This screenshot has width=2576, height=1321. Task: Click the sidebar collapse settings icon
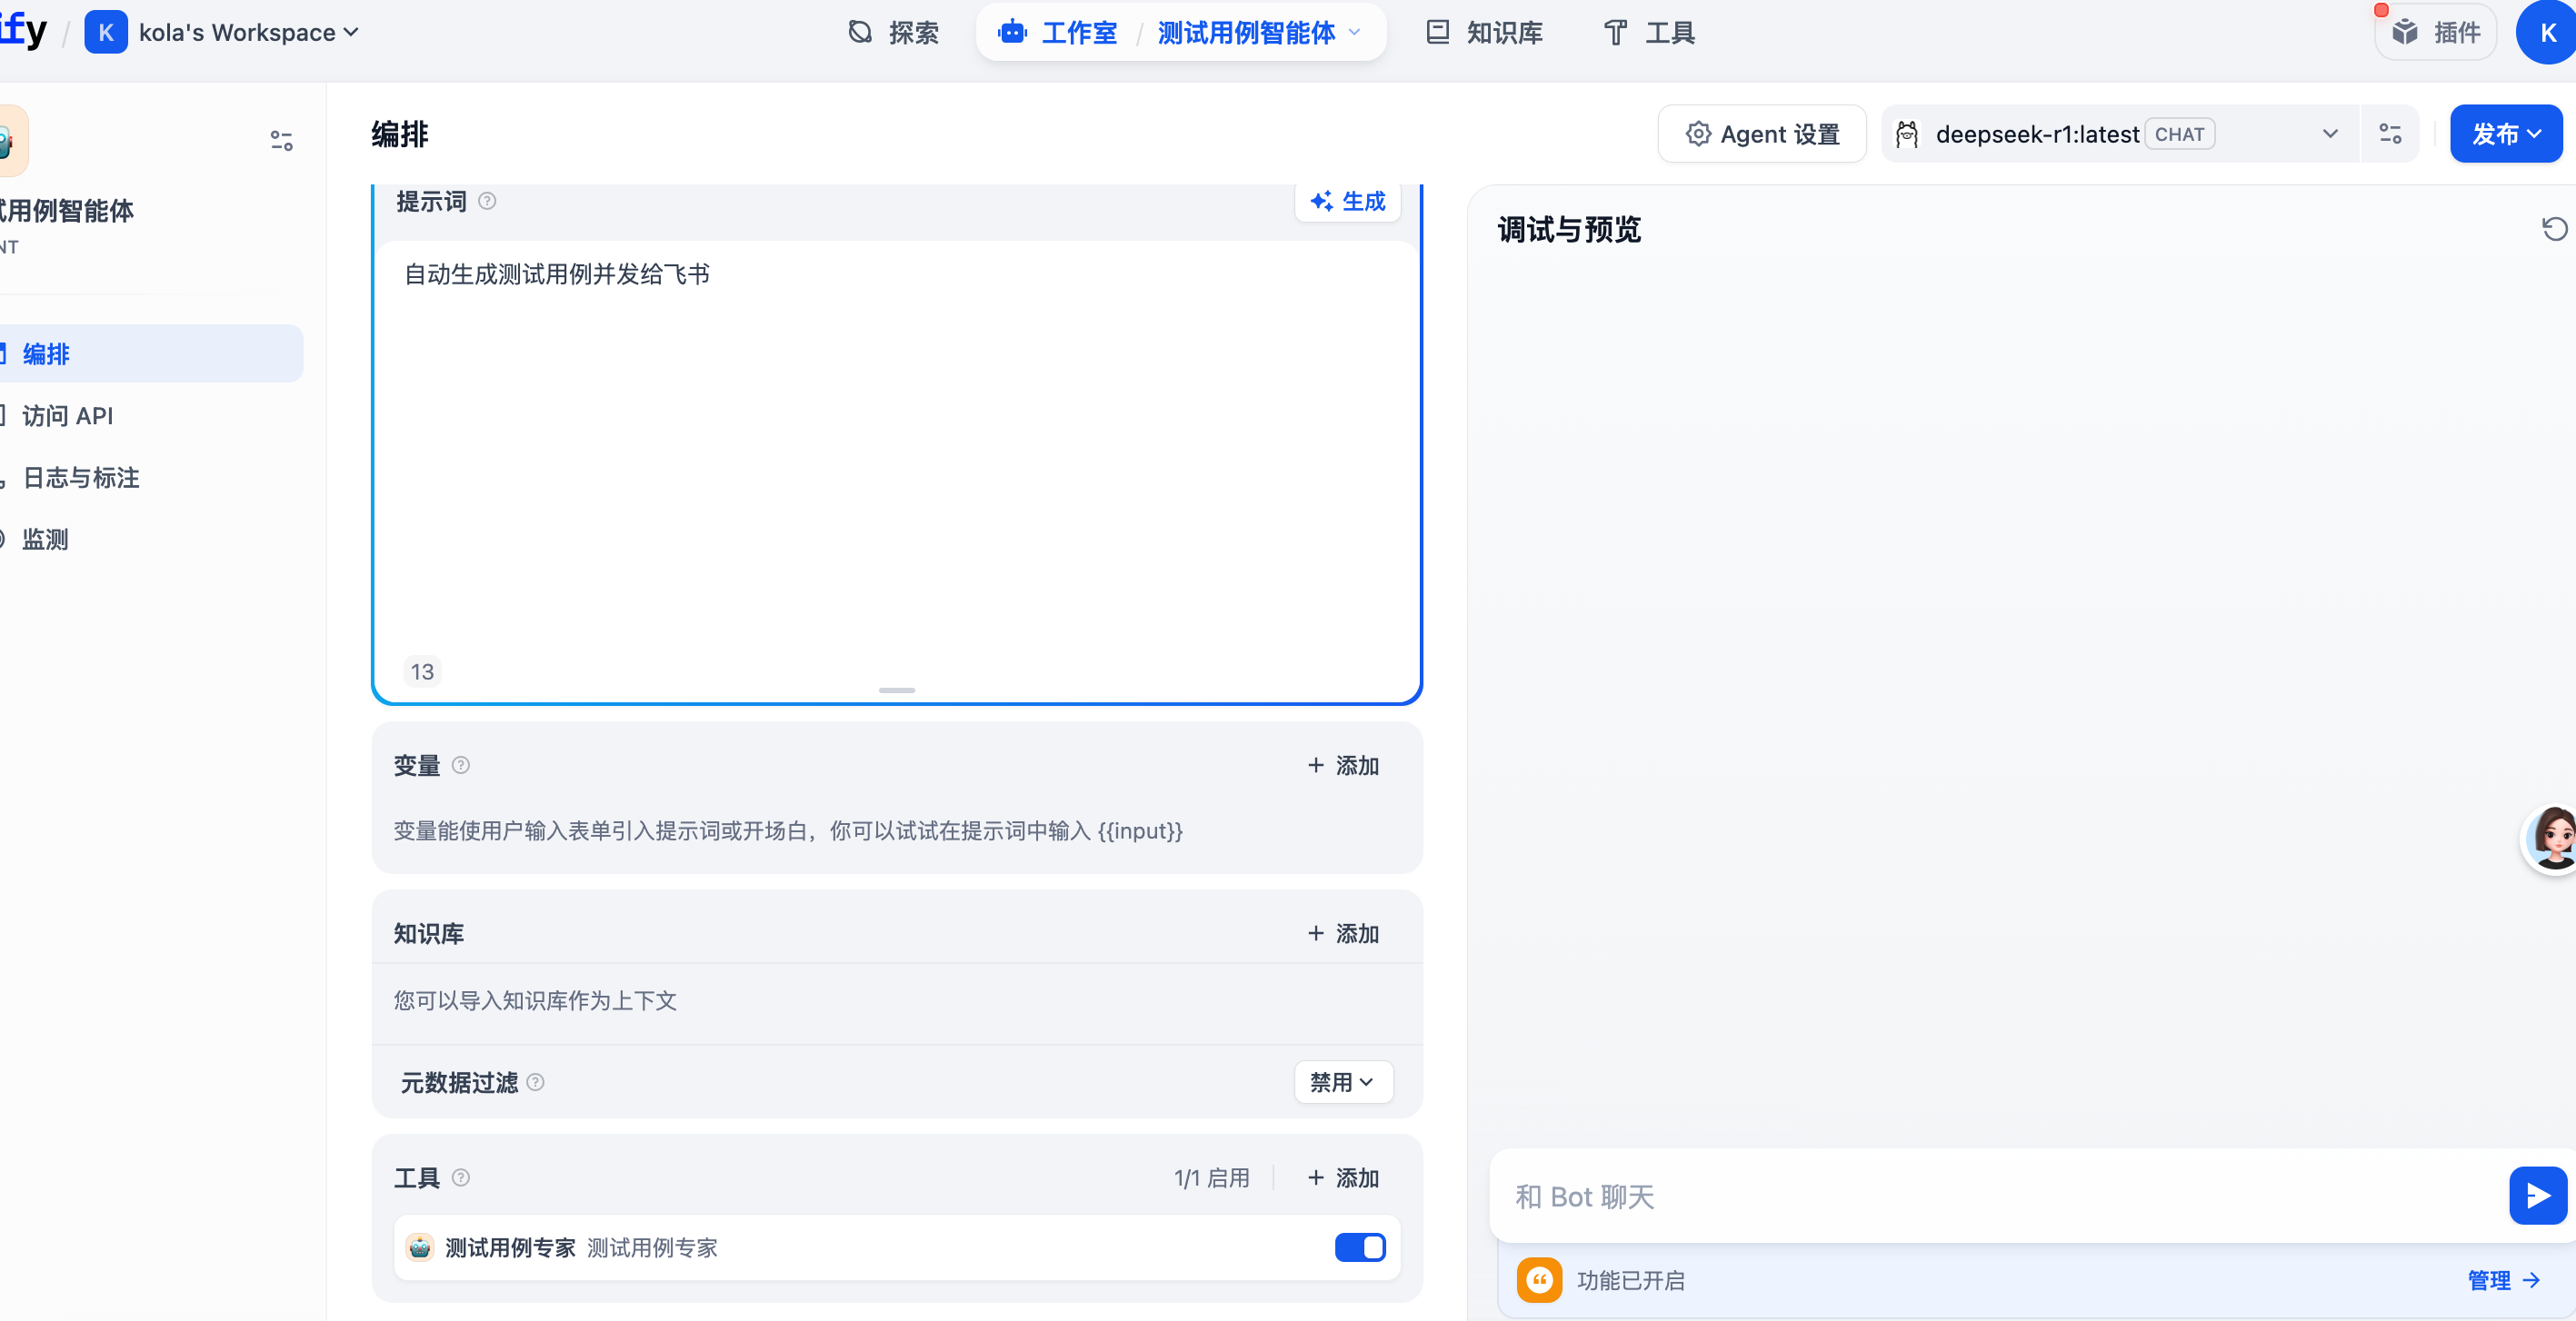281,141
